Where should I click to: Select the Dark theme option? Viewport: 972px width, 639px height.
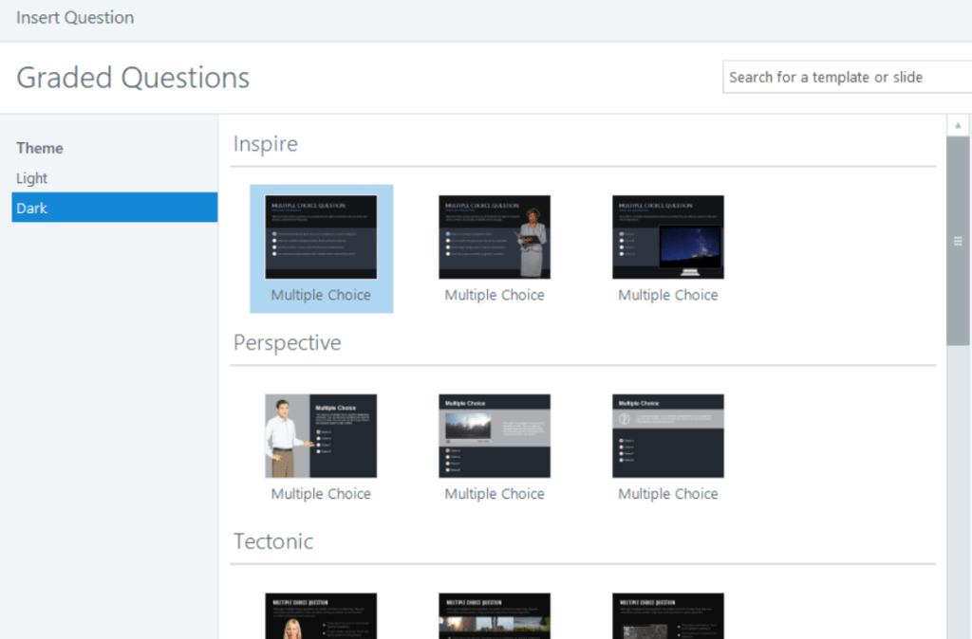[x=31, y=208]
